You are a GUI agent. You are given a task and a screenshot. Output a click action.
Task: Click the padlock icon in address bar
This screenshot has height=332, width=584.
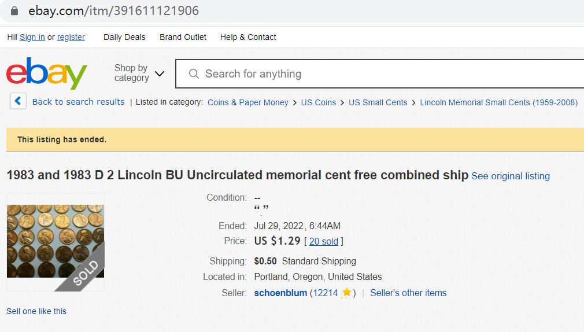click(14, 11)
